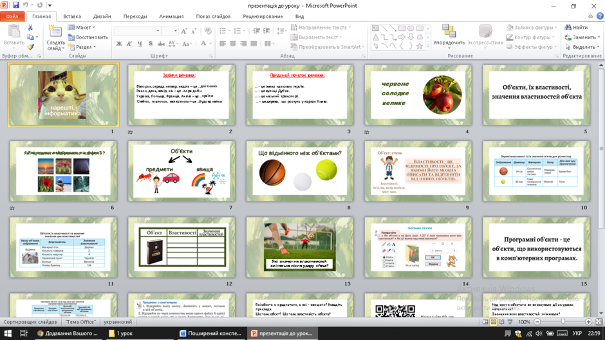Viewport: 605px width, 340px height.
Task: Click the Заменить replace button
Action: [x=582, y=37]
